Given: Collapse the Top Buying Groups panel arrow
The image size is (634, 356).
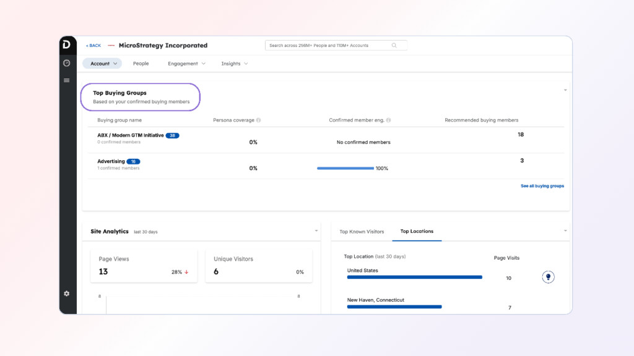Looking at the screenshot, I should (x=565, y=90).
